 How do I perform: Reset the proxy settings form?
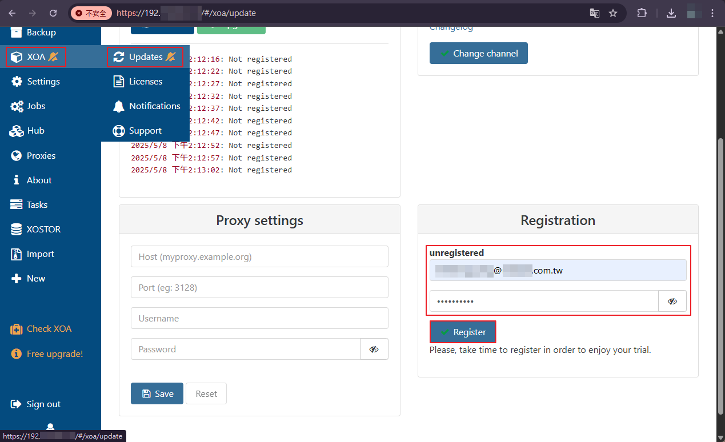[x=206, y=393]
